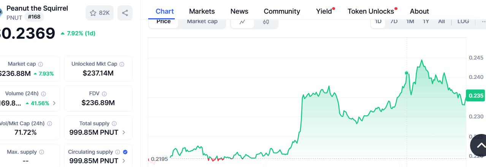
Task: Expand Circulating supply details chevron
Action: coord(124,161)
